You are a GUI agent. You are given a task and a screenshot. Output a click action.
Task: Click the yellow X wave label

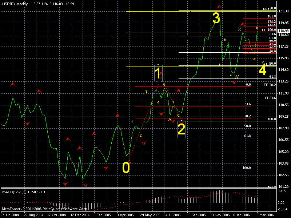pos(239,29)
